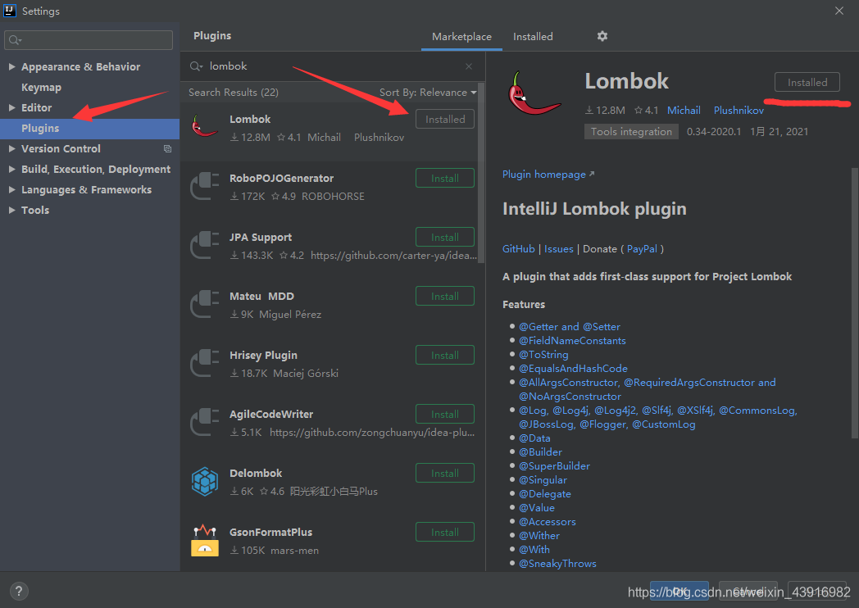859x608 pixels.
Task: Open the @EqualsAndHashCode link
Action: pyautogui.click(x=573, y=369)
